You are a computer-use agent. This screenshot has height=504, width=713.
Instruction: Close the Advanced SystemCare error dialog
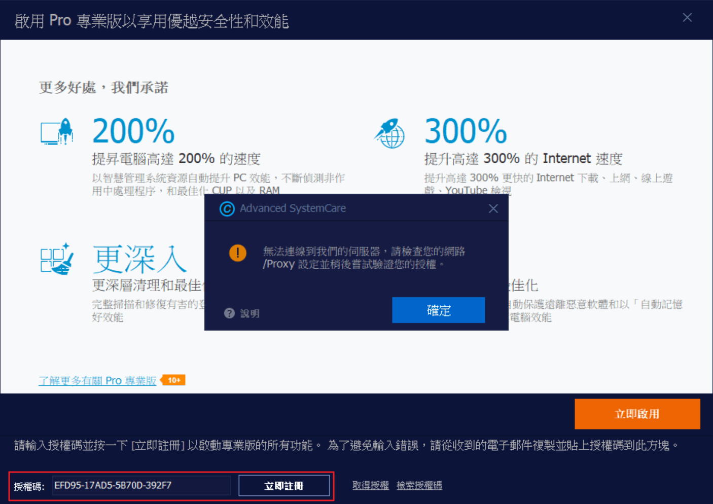tap(493, 208)
